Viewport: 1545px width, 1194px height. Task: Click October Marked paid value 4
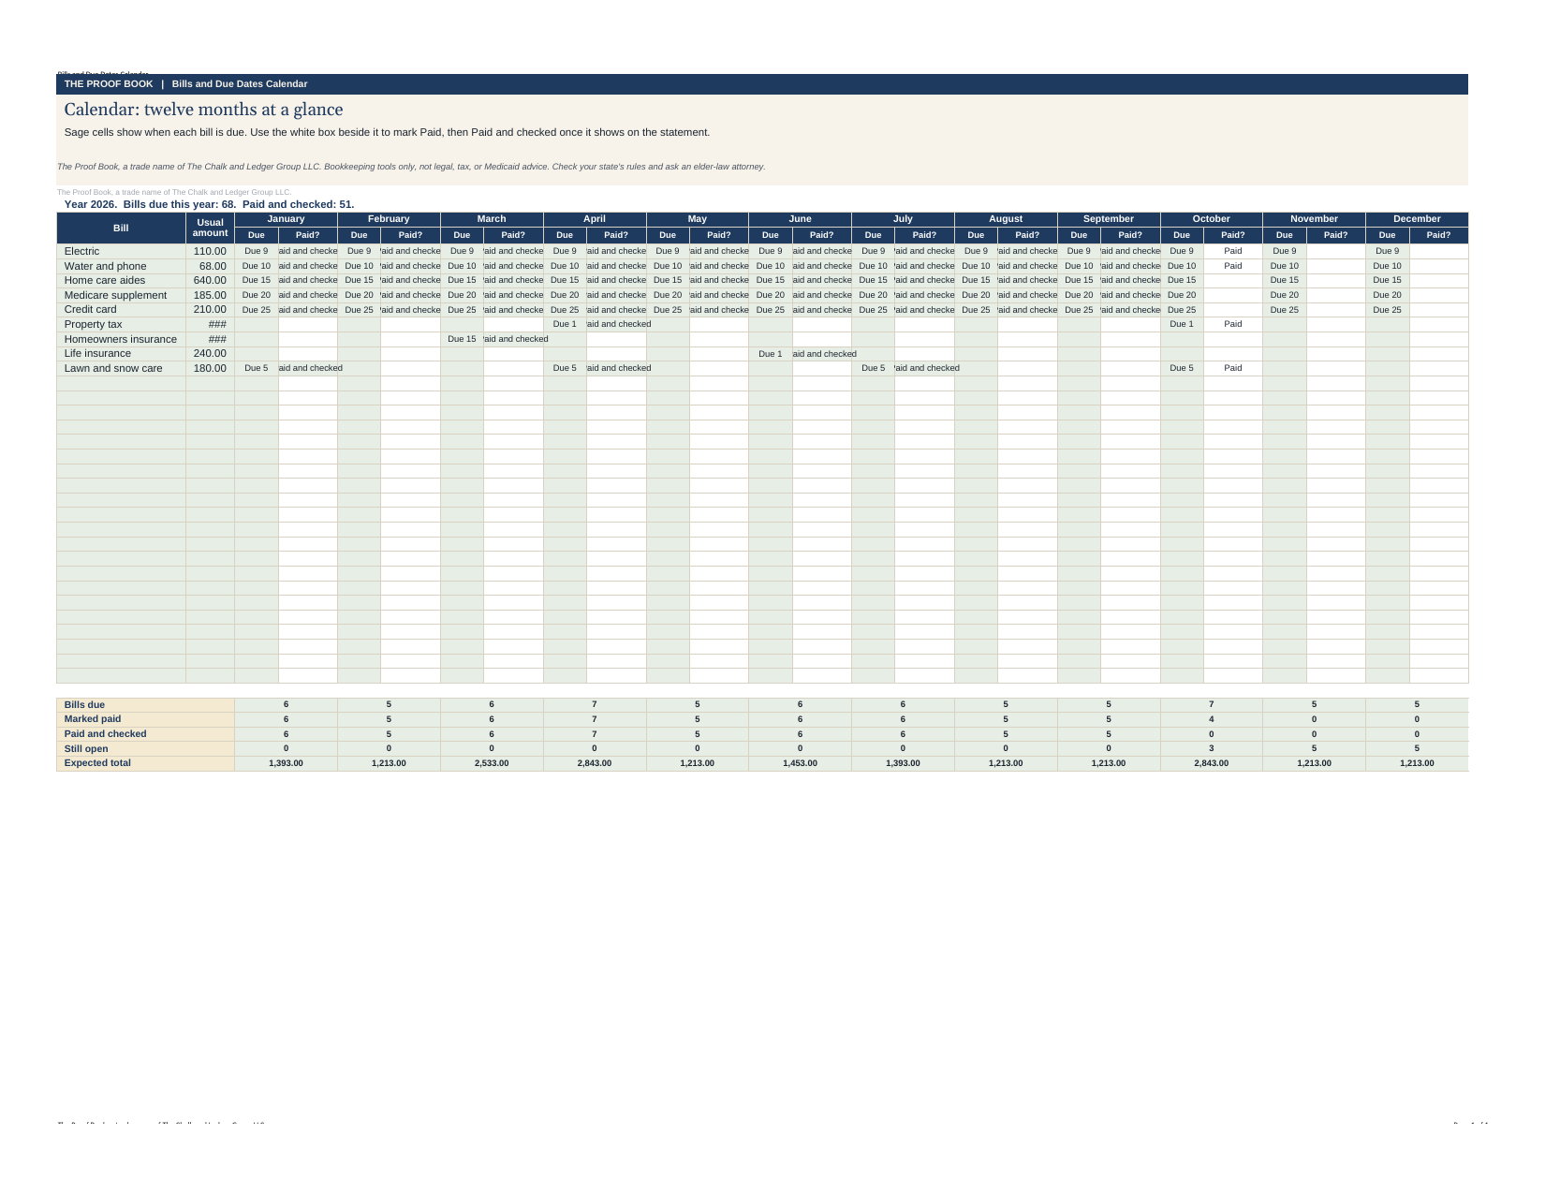(1211, 719)
